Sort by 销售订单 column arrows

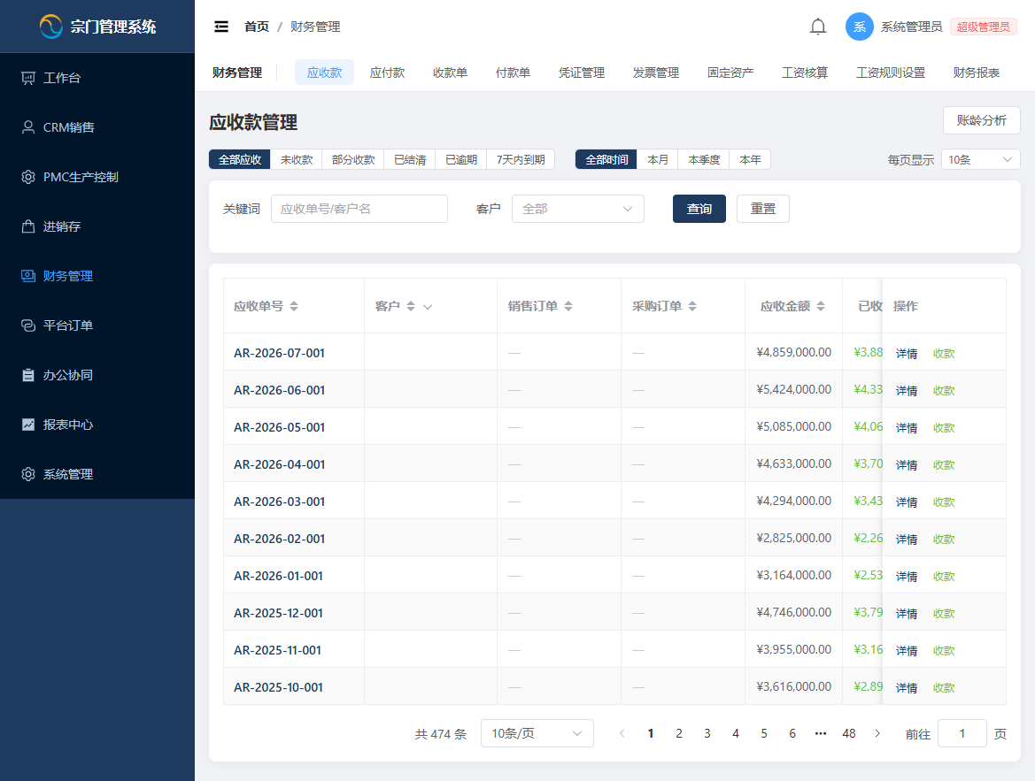coord(568,306)
